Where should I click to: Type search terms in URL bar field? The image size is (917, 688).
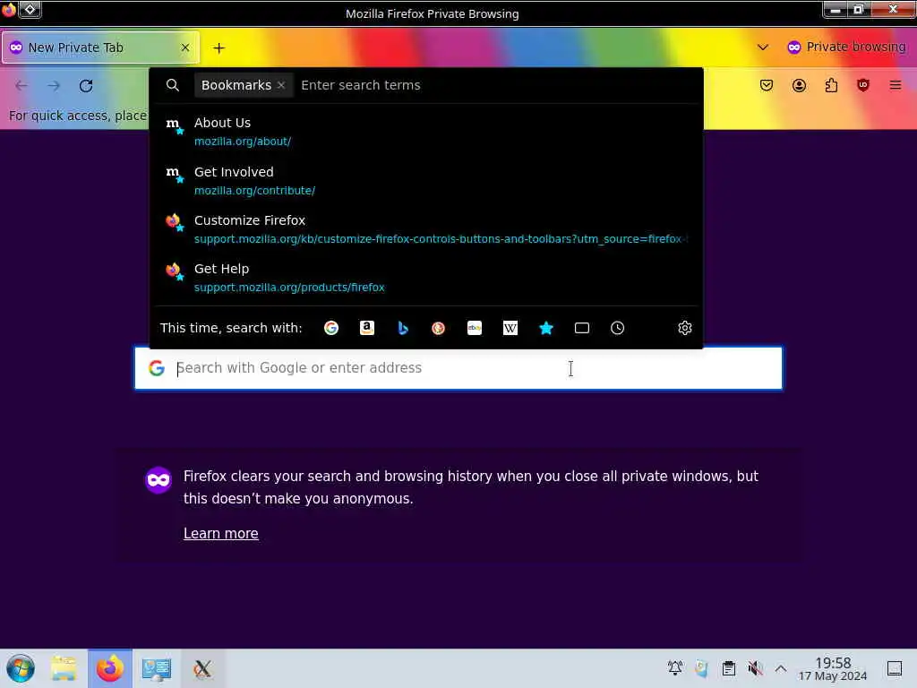(x=497, y=85)
